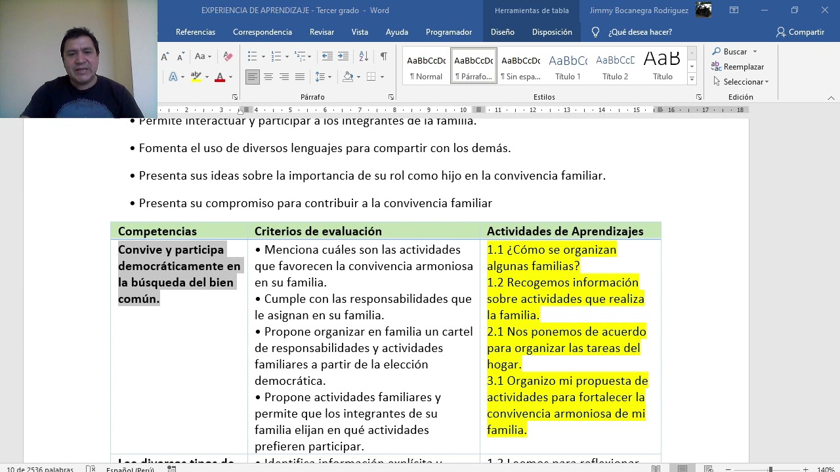Switch to Read Mode view
840x472 pixels.
point(656,469)
